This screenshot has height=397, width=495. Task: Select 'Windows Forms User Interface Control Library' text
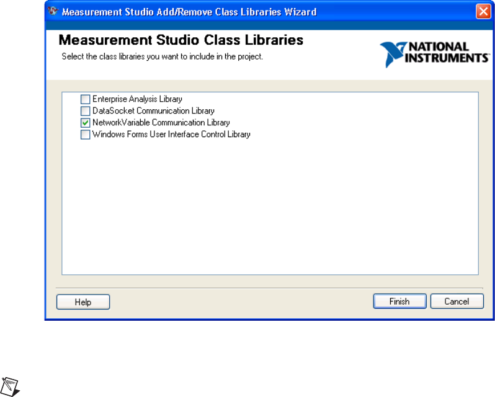click(x=171, y=134)
